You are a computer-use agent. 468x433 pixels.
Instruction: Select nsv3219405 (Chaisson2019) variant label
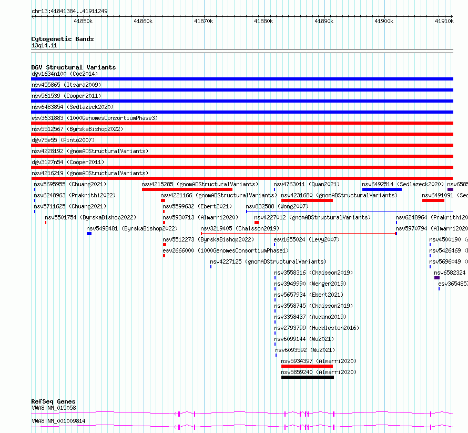click(240, 228)
